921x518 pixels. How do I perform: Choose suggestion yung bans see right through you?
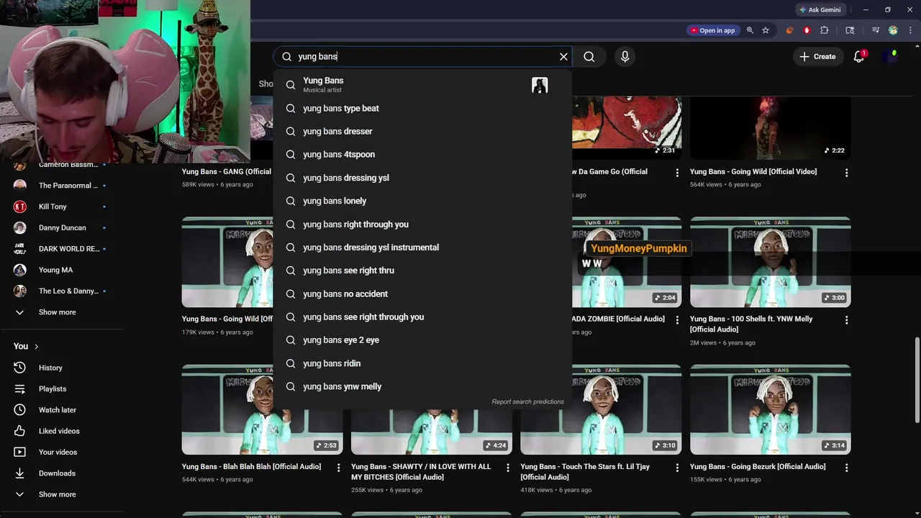422,317
